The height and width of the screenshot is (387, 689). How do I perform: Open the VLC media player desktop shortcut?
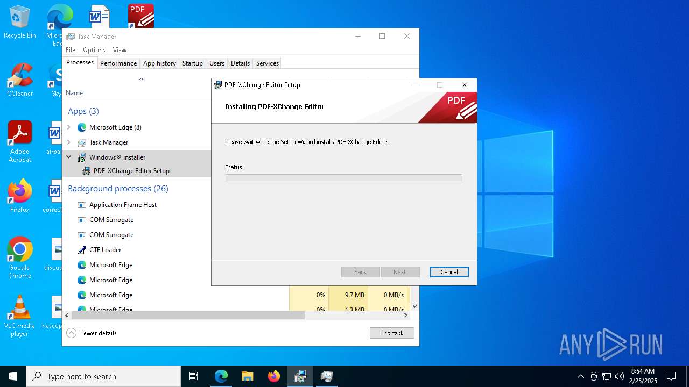(20, 316)
